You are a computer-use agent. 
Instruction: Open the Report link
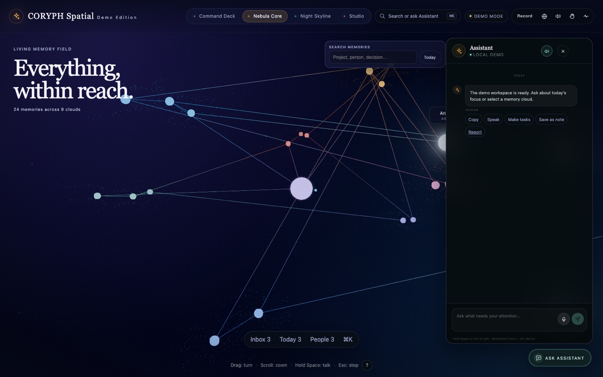(x=475, y=132)
